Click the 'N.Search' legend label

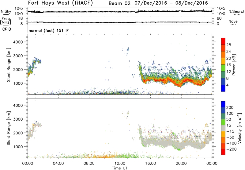(237, 11)
